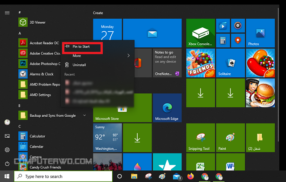Open the Solitaire tile
The image size is (286, 182).
tap(231, 63)
